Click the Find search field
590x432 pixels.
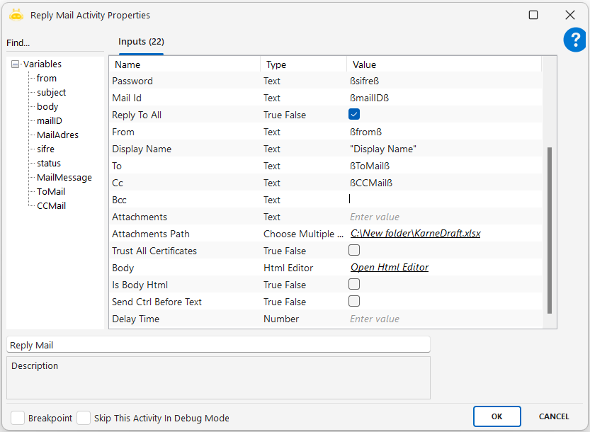pos(54,43)
